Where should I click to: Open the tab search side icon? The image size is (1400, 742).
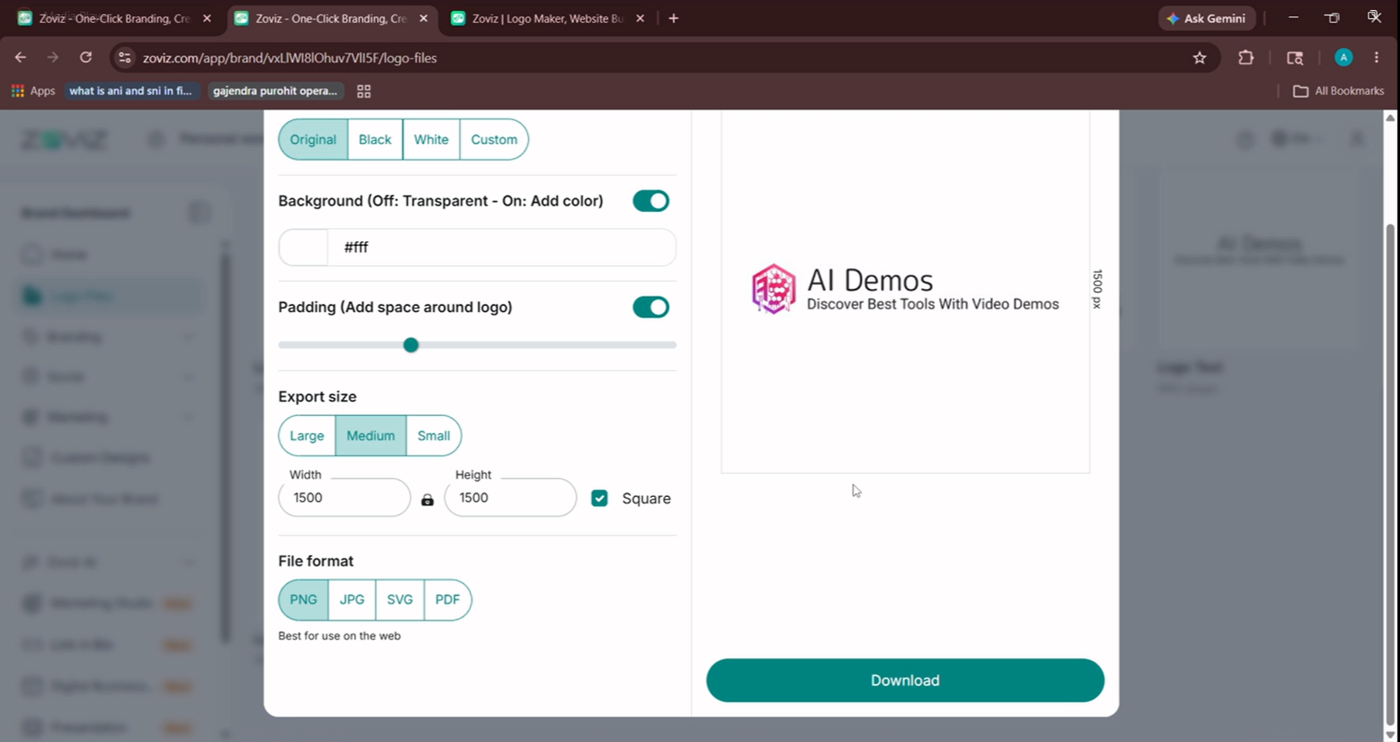pyautogui.click(x=1295, y=58)
